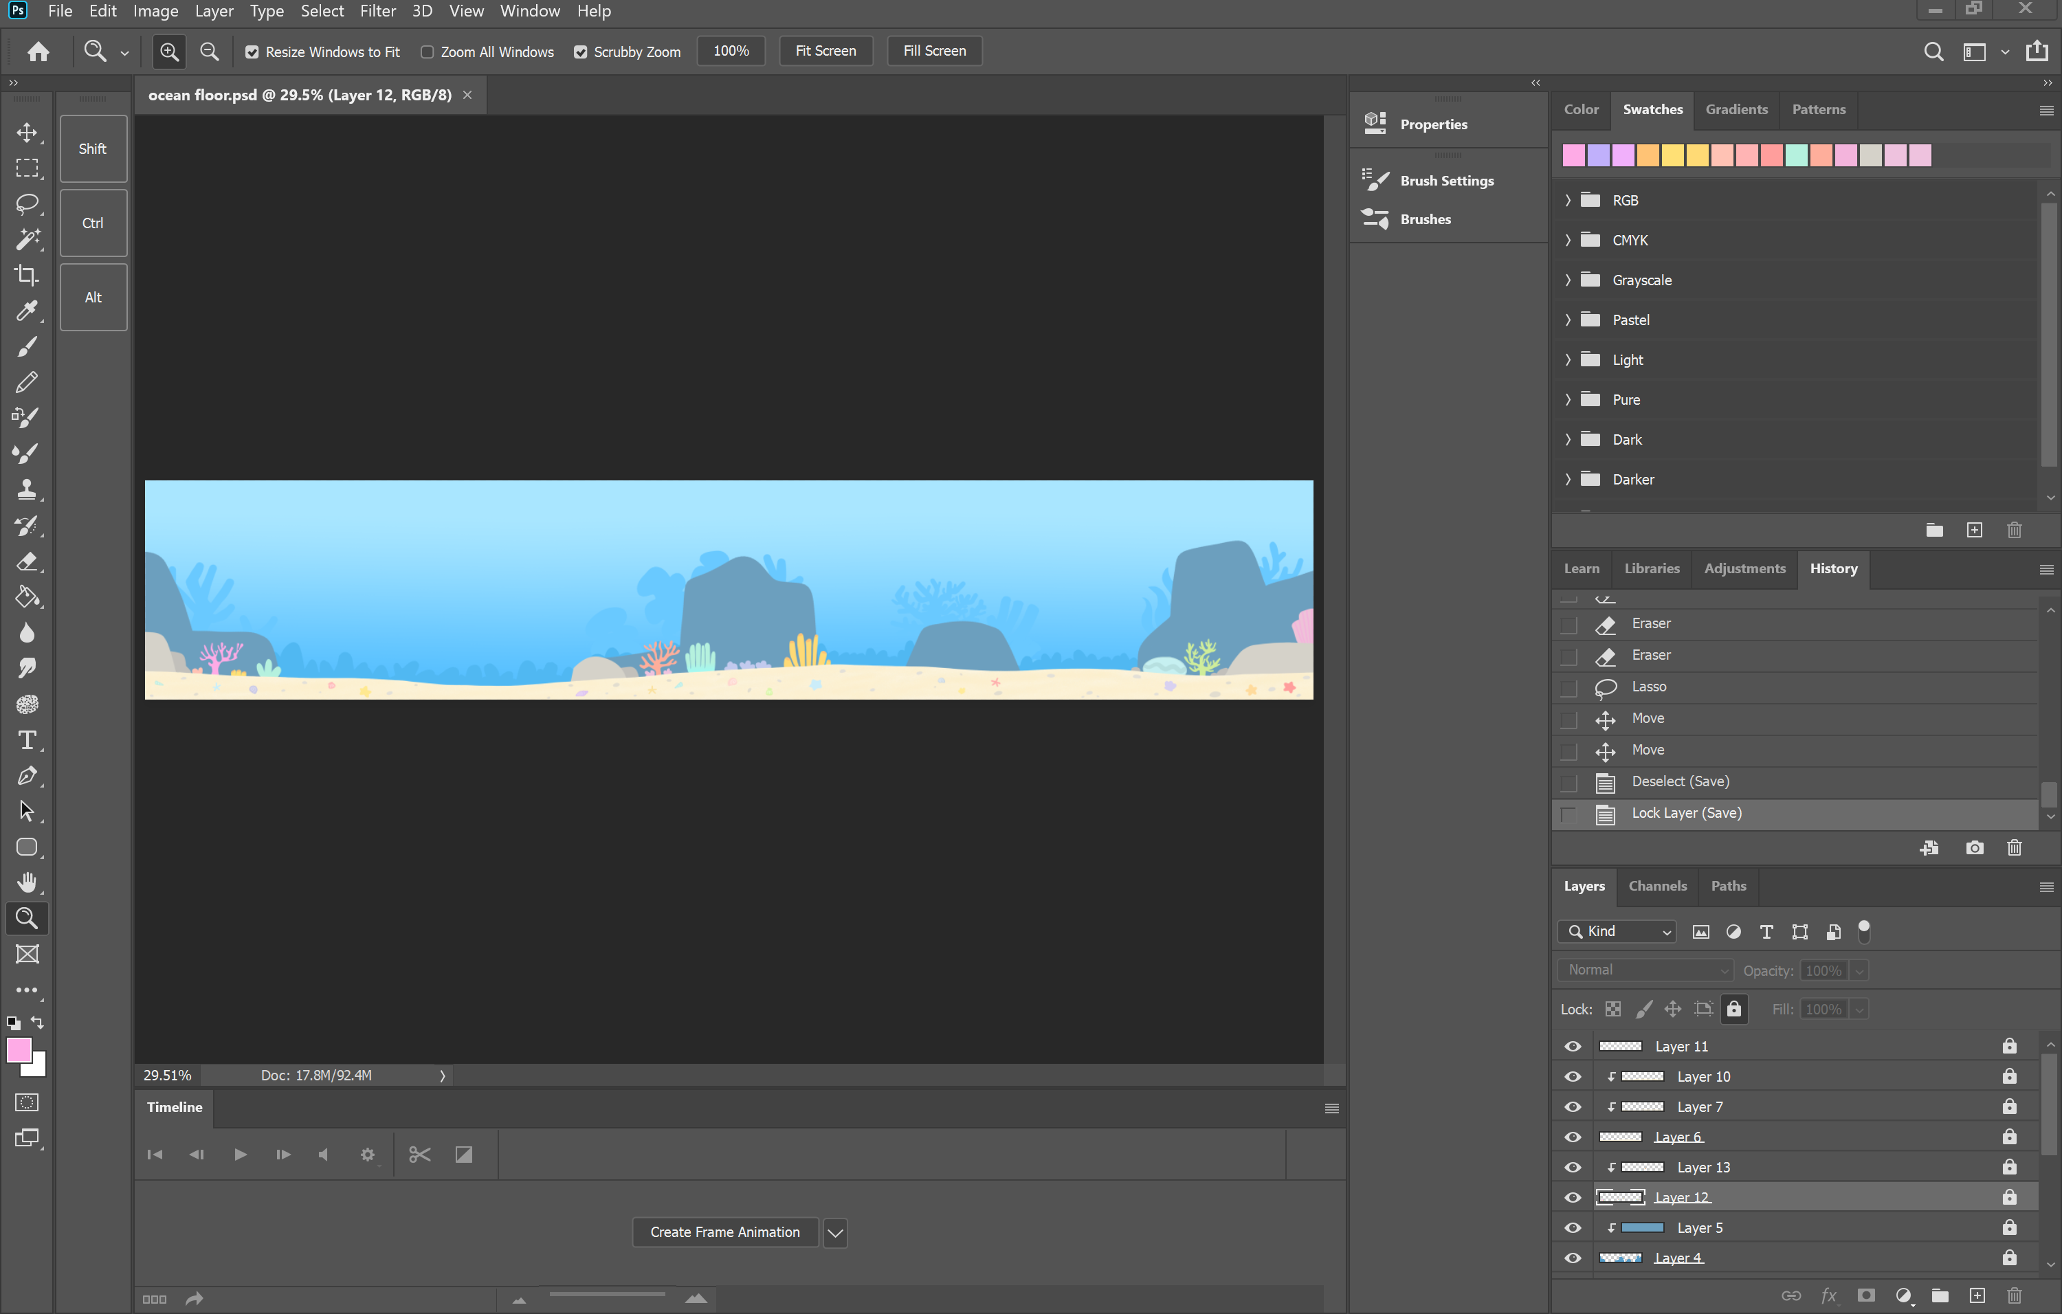Open the Create Frame Animation dropdown arrow
Image resolution: width=2062 pixels, height=1314 pixels.
tap(835, 1232)
